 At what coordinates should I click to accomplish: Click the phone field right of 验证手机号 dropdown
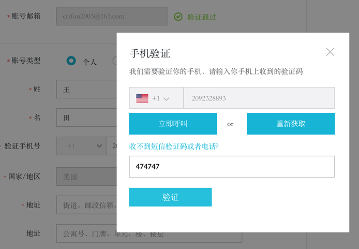click(111, 146)
